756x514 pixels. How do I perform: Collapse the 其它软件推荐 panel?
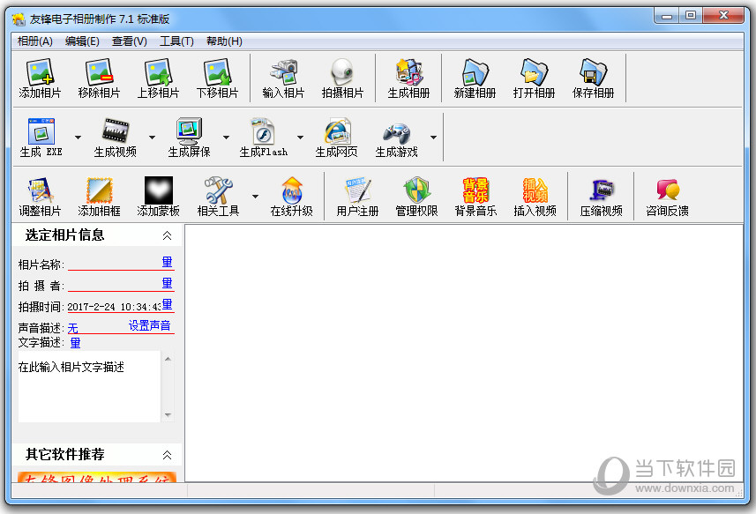pos(167,455)
